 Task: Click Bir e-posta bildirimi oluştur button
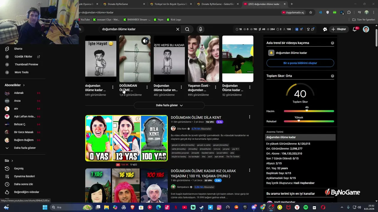tap(300, 63)
